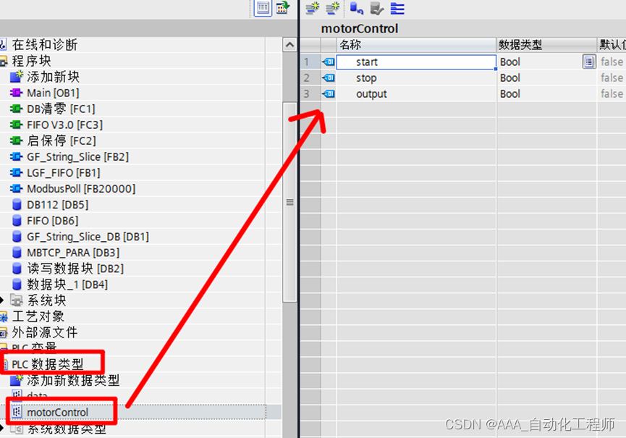This screenshot has height=438, width=626.
Task: Select 程序块 folder in project tree
Action: click(31, 61)
